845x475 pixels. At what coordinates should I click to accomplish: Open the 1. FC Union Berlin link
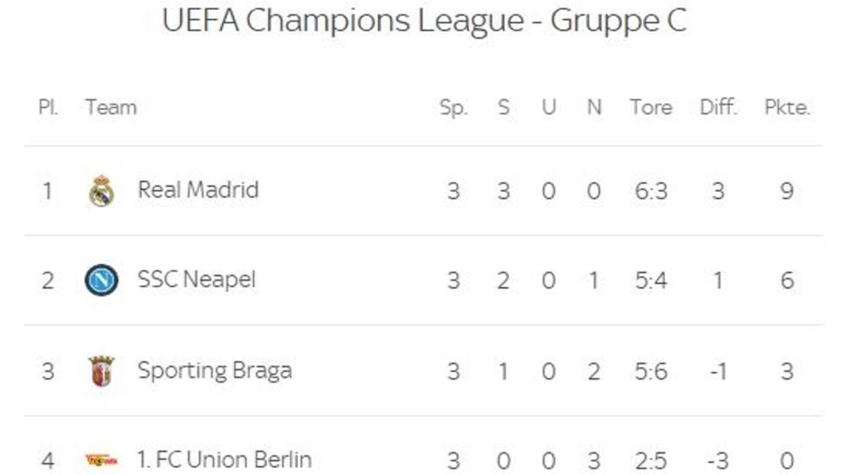[224, 460]
